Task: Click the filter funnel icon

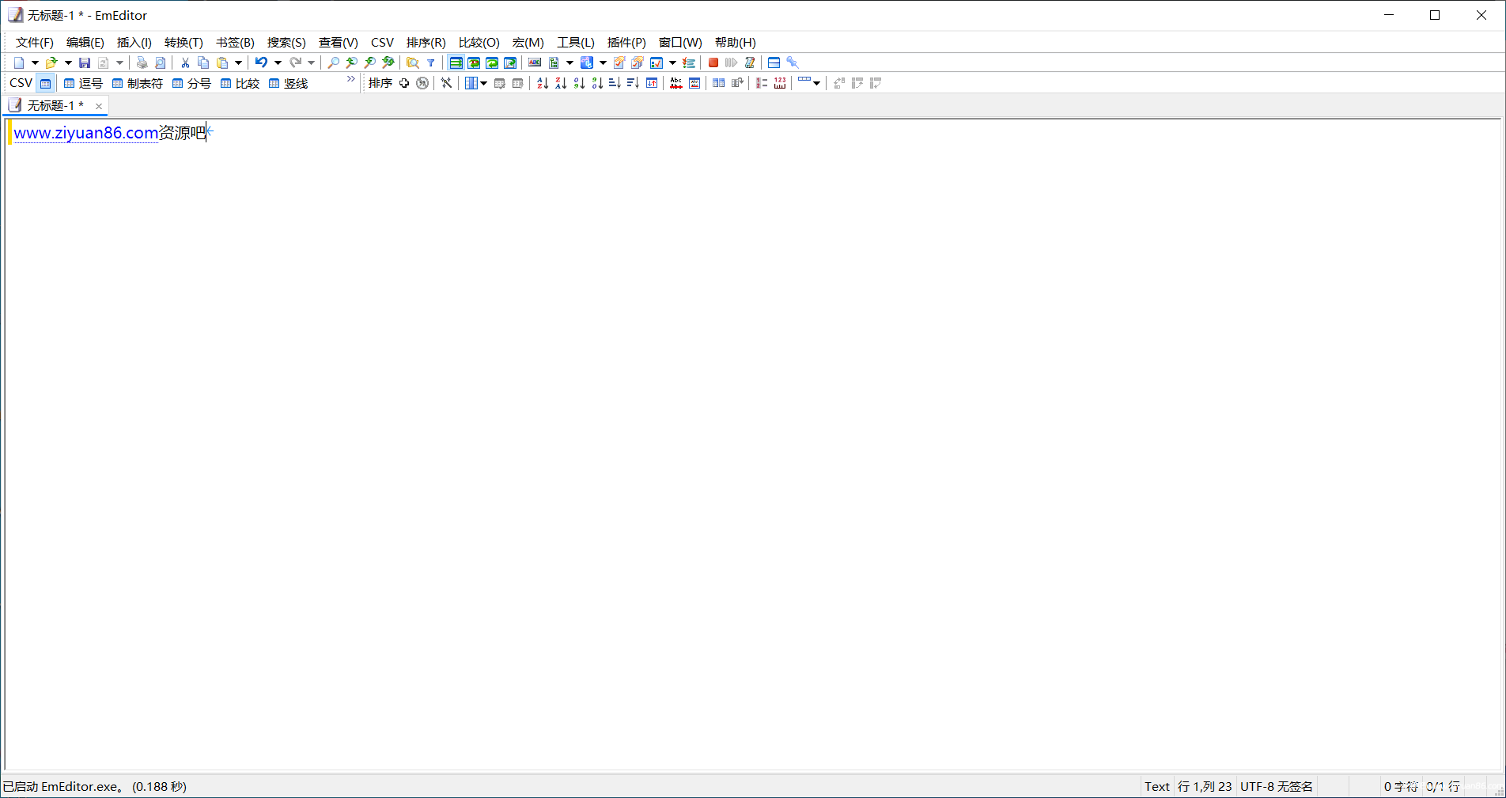Action: point(431,62)
